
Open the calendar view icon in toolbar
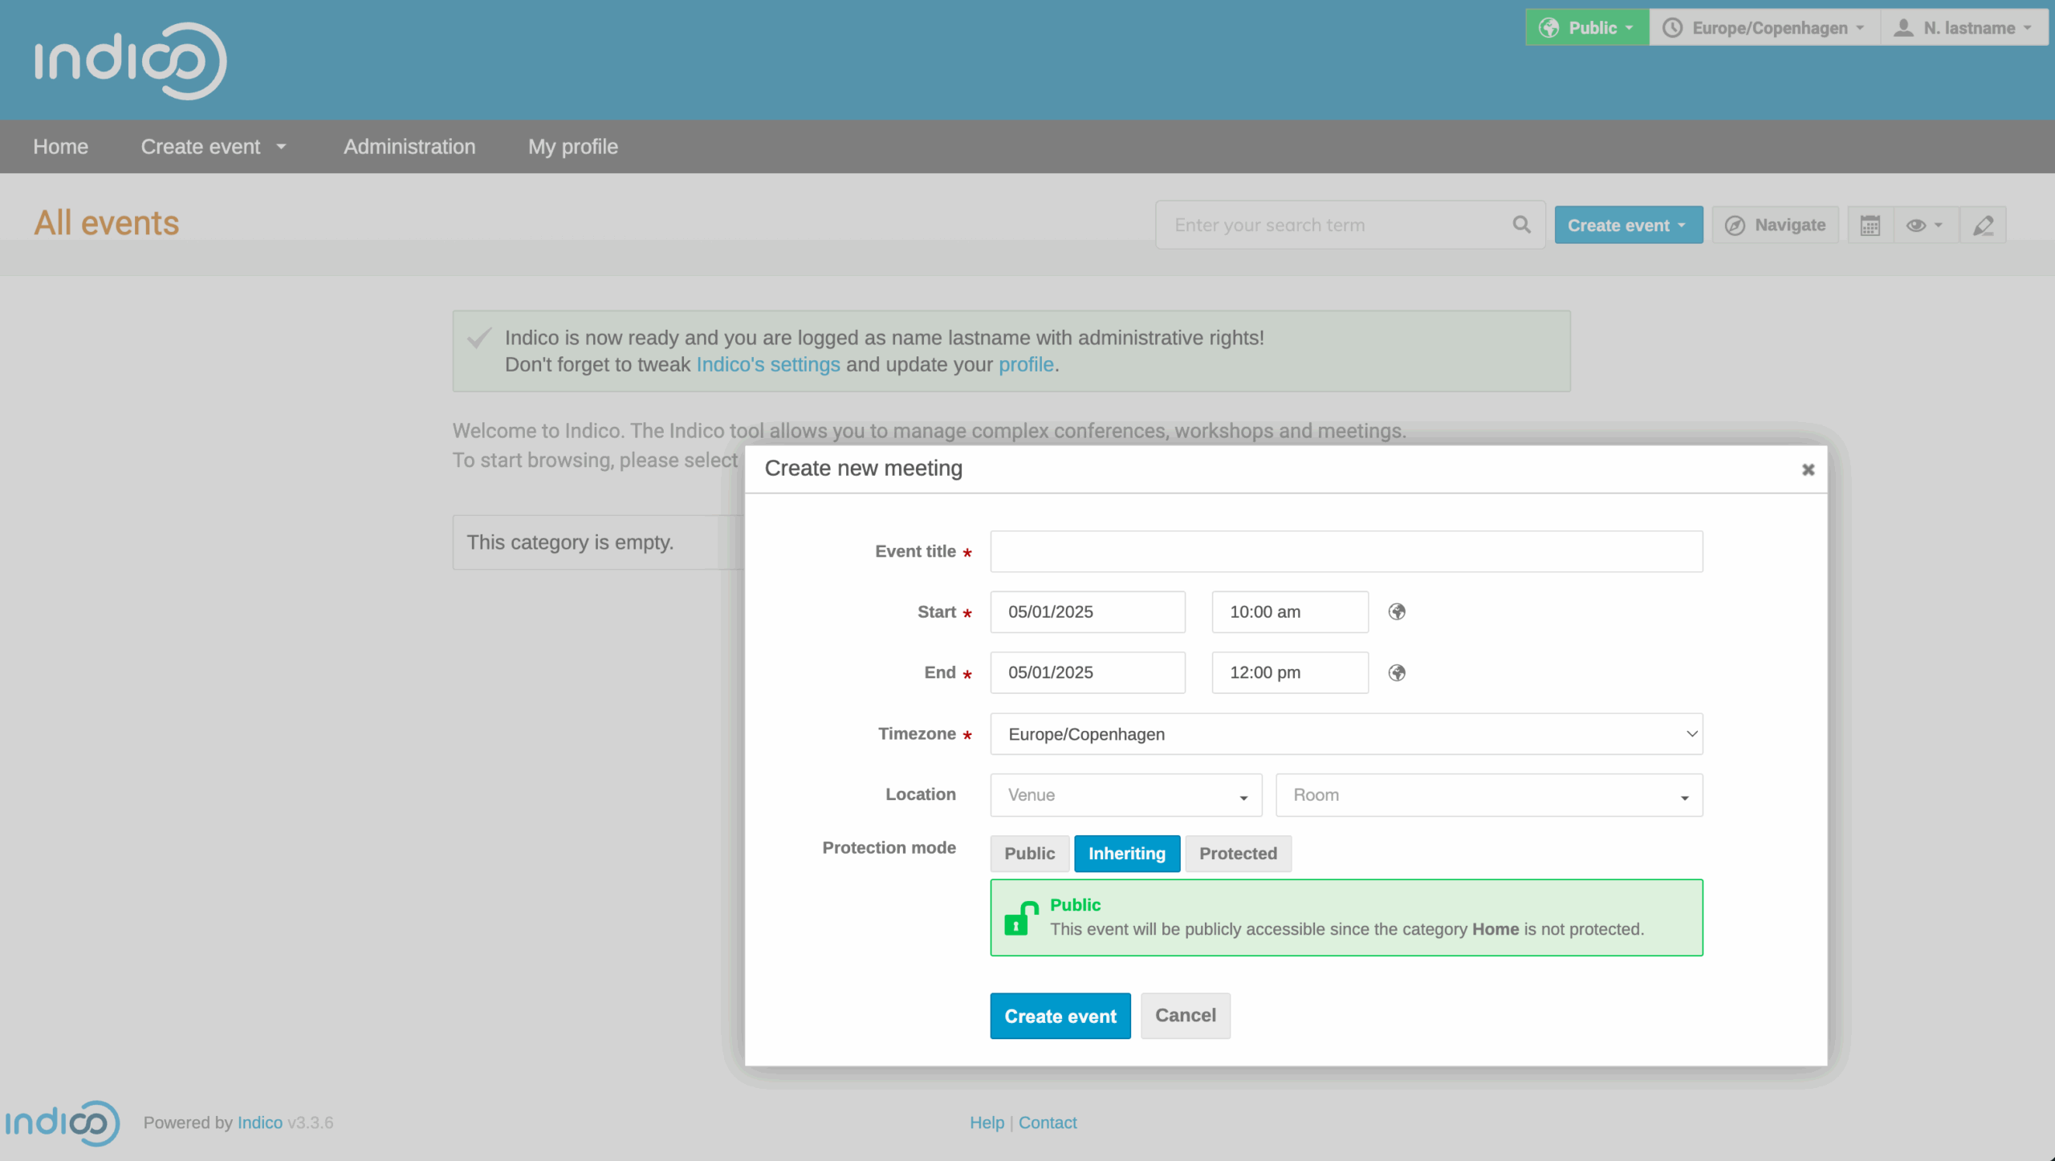1870,225
